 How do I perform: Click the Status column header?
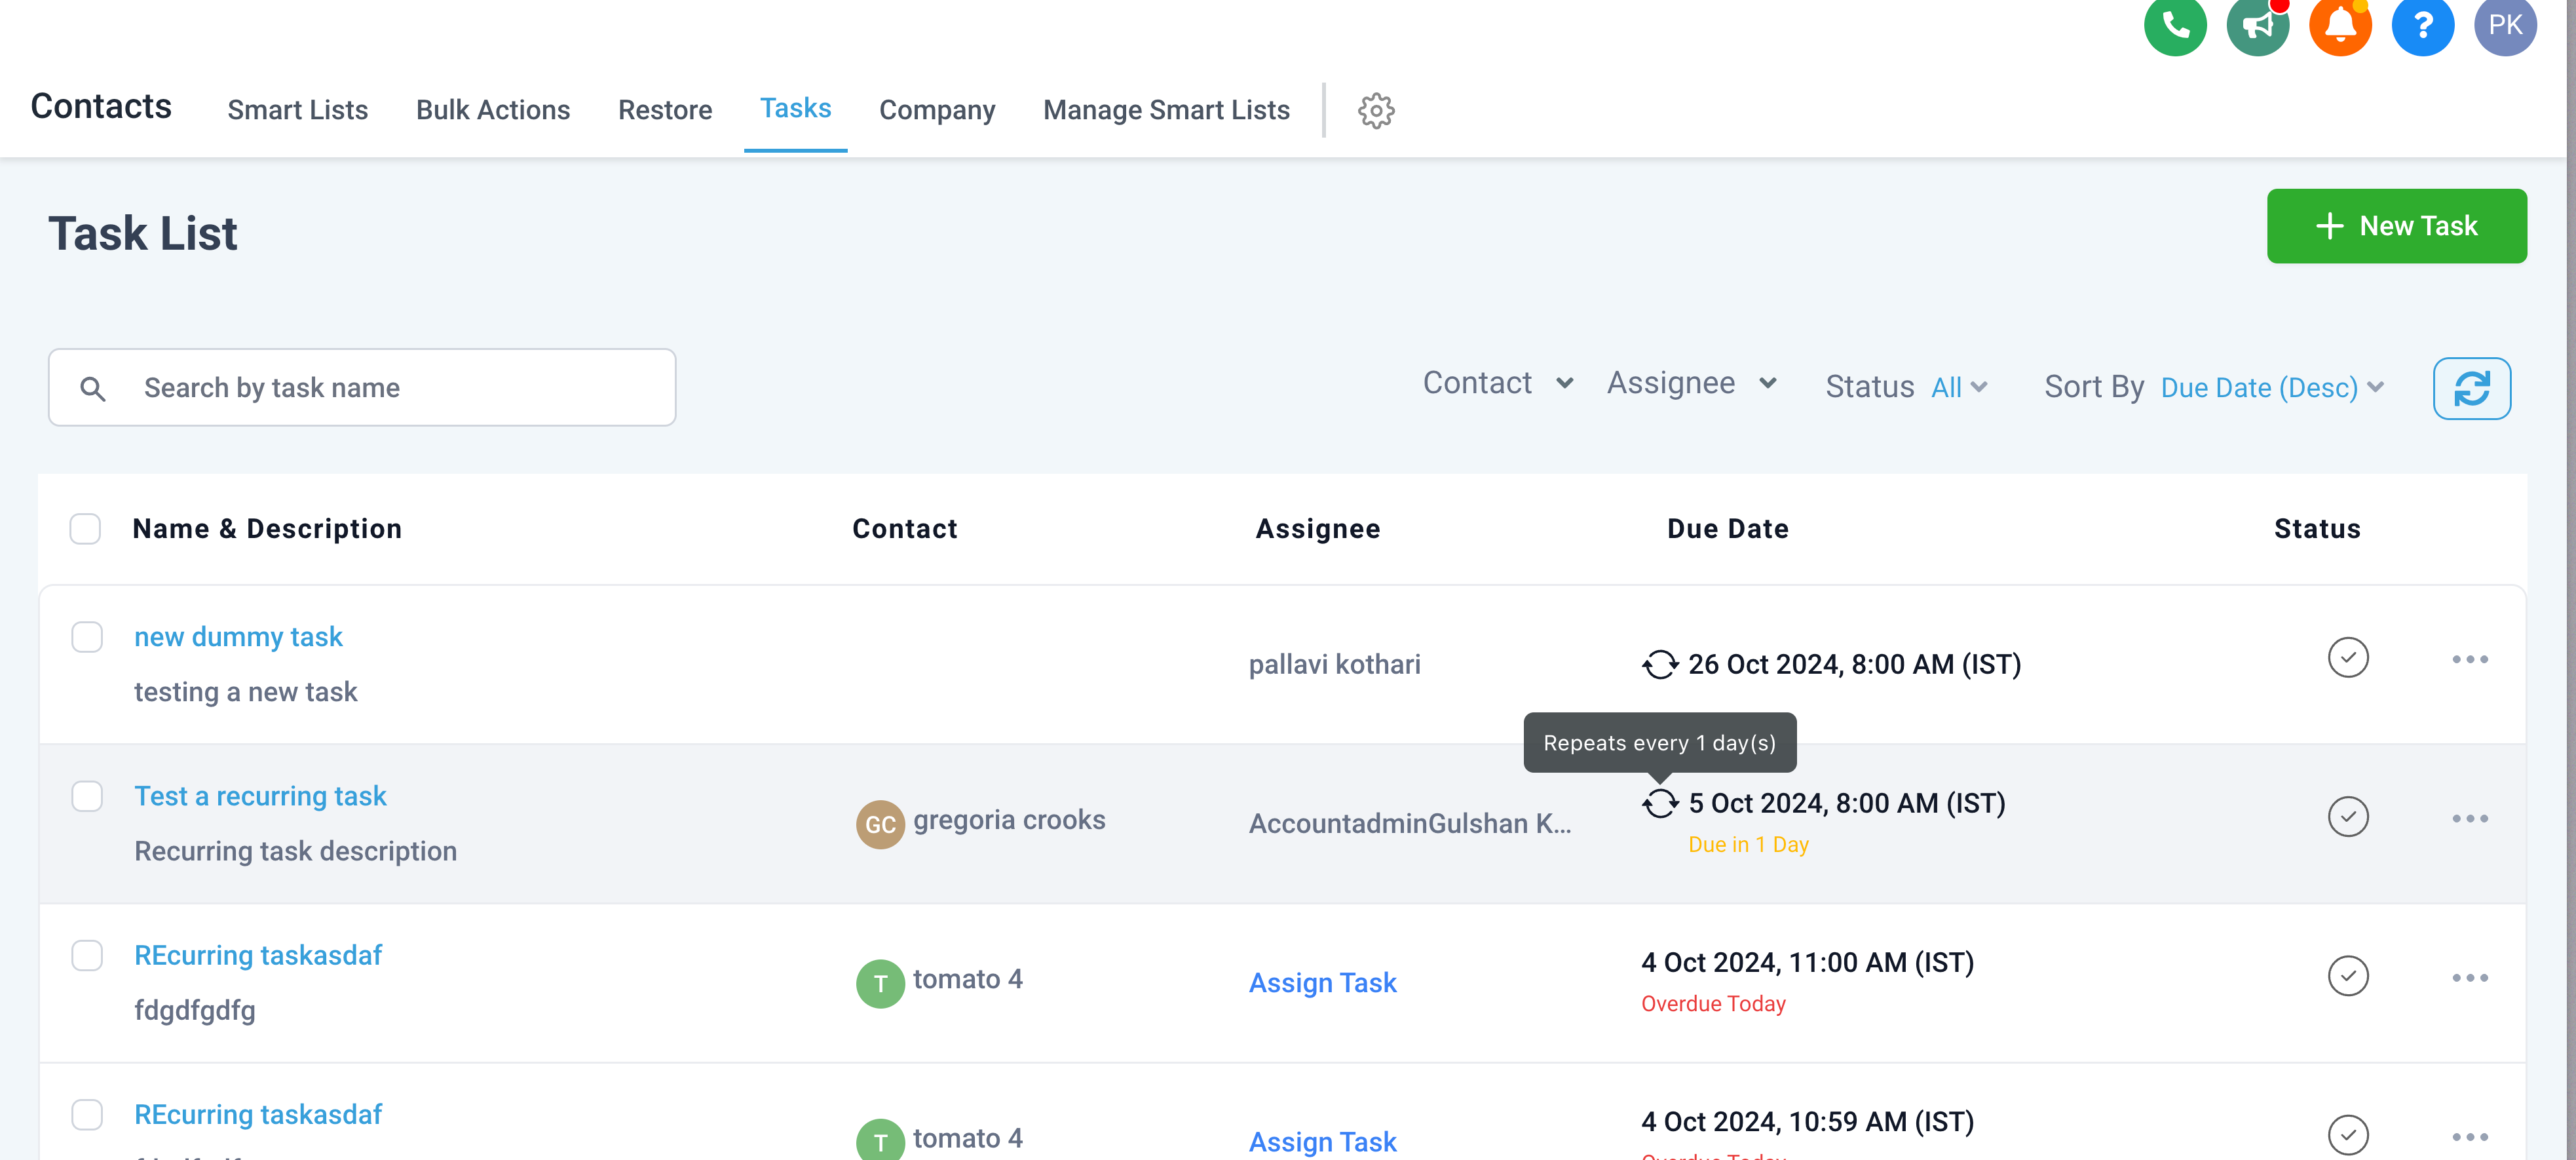[x=2317, y=529]
